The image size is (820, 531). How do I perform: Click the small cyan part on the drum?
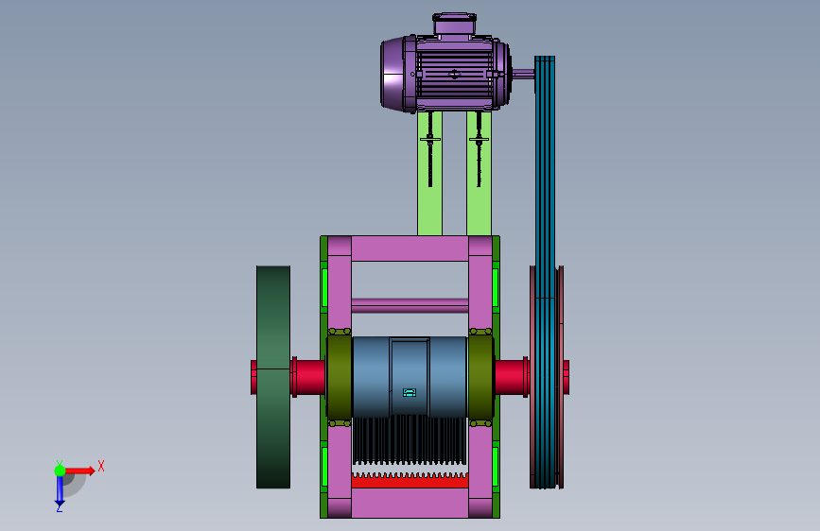[x=410, y=392]
